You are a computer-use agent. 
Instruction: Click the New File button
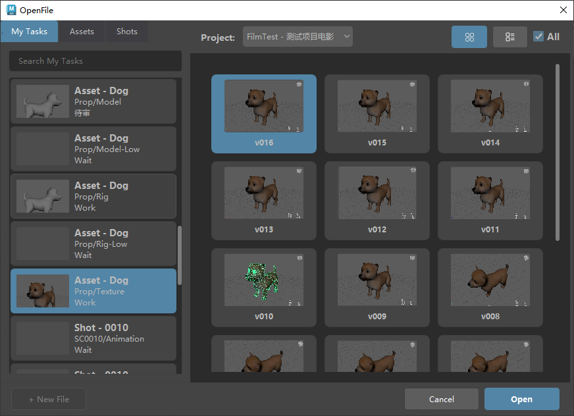(49, 399)
